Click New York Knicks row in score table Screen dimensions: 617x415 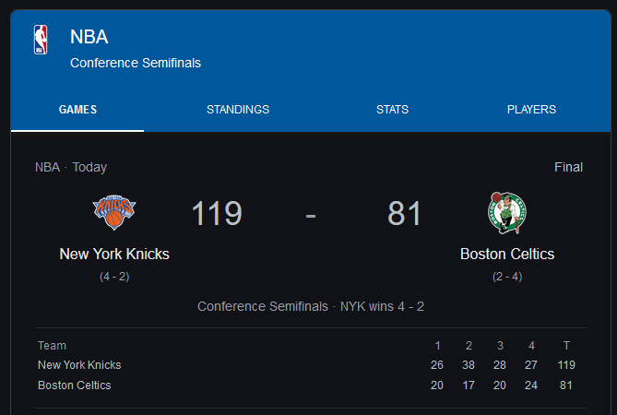pos(79,365)
